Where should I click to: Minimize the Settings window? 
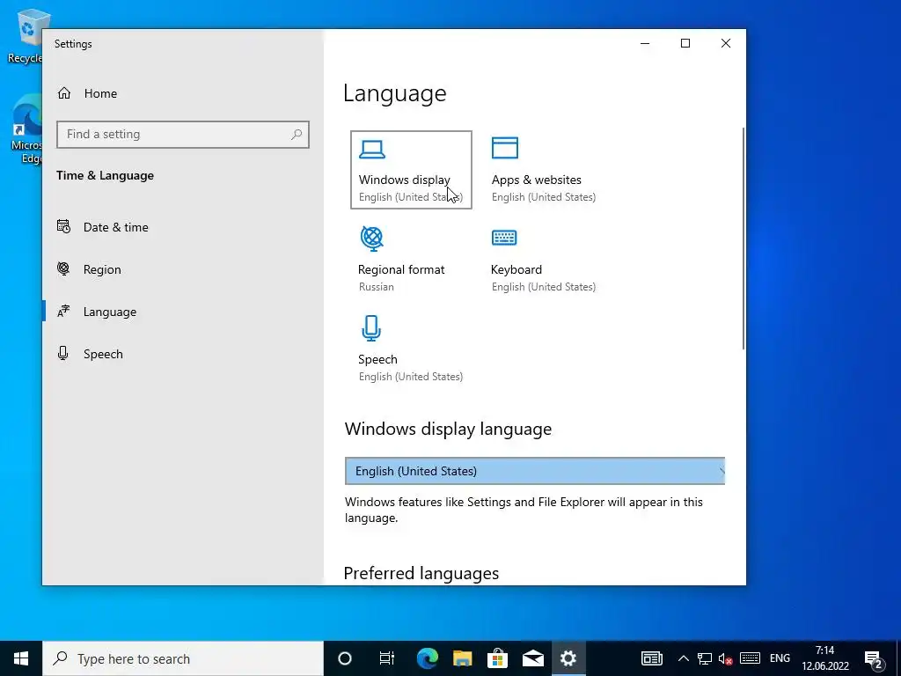coord(645,43)
